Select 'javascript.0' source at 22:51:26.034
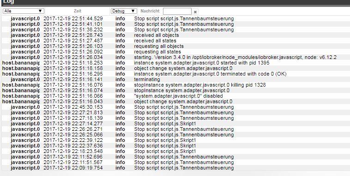350x176 pixels. click(25, 57)
